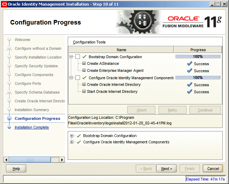The image size is (229, 184).
Task: Toggle checkbox for Configure Oracle Identity Management Components
Action: (78, 77)
